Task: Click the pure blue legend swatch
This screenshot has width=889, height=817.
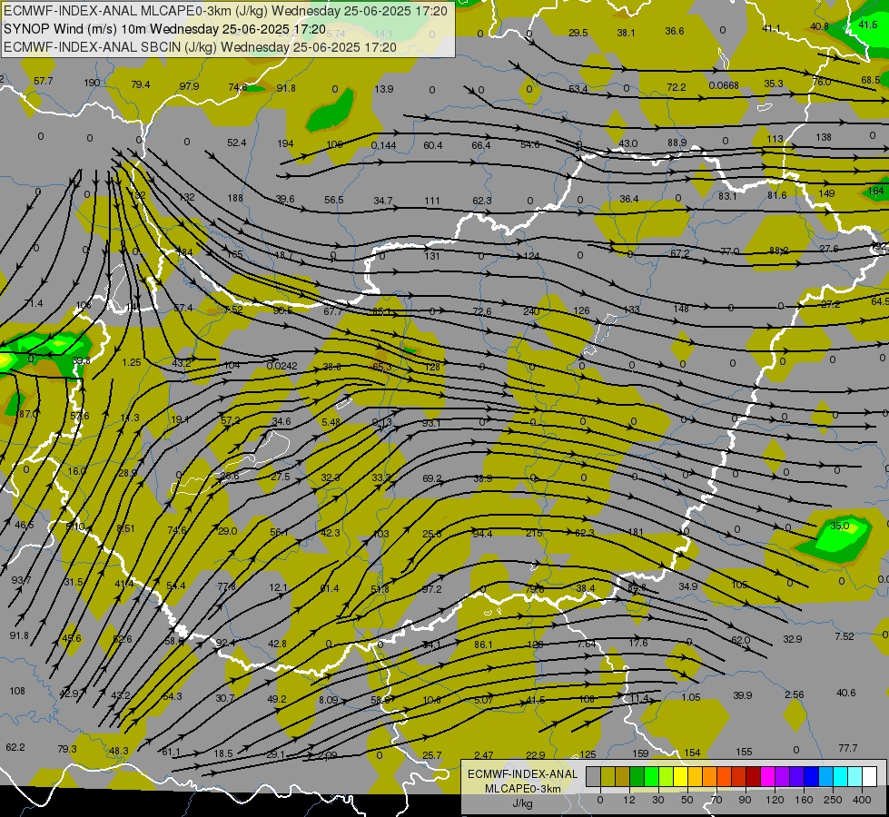Action: [811, 777]
